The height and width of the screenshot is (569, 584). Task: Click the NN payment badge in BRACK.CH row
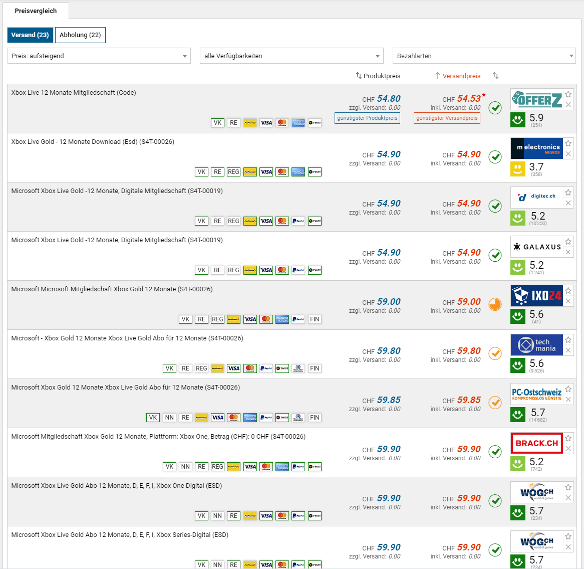[185, 466]
